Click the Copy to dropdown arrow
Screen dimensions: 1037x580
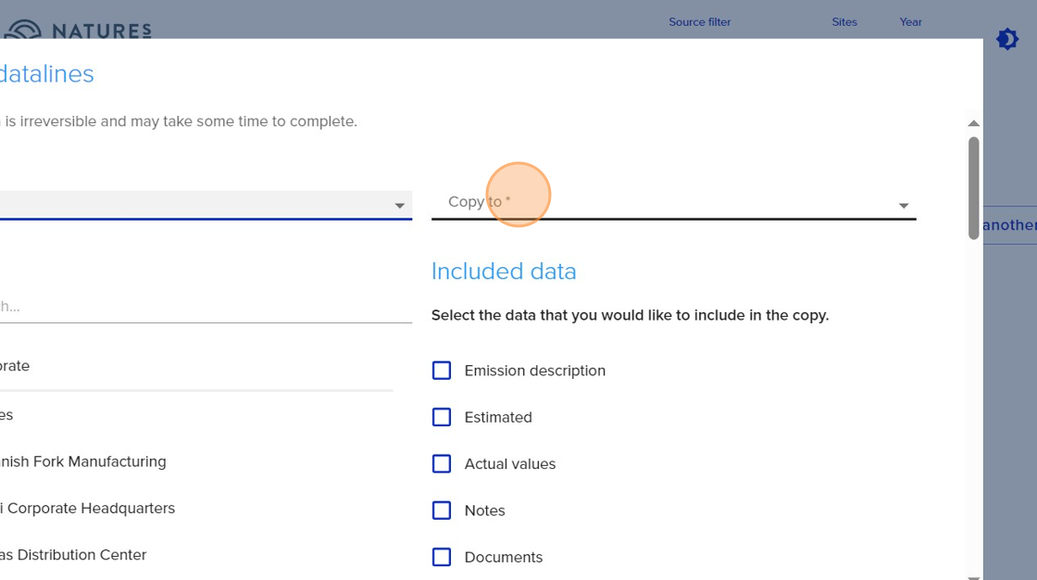(904, 206)
